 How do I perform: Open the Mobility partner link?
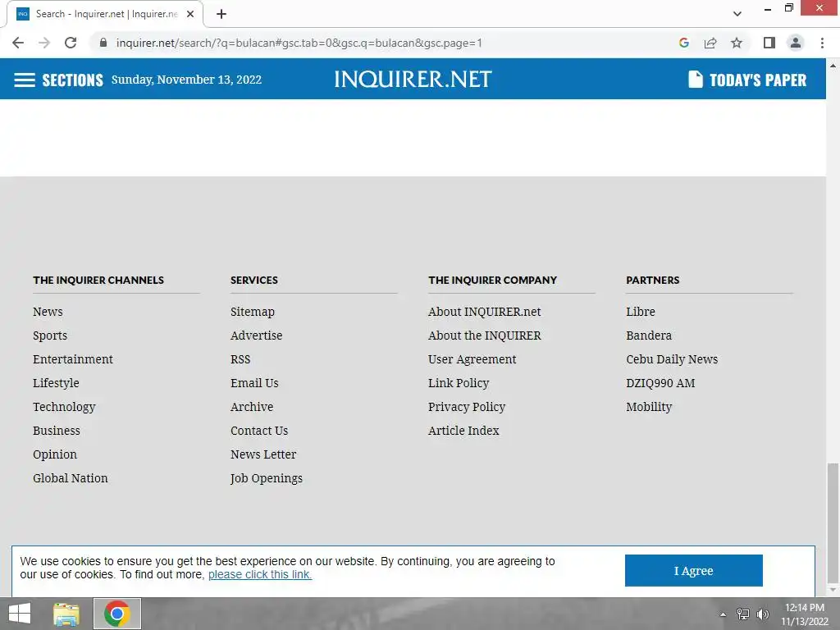[x=649, y=407]
